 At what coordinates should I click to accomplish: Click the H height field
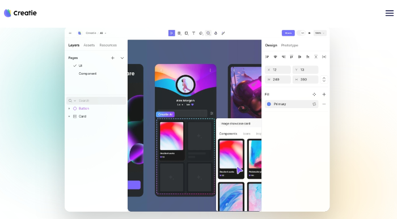tap(305, 79)
